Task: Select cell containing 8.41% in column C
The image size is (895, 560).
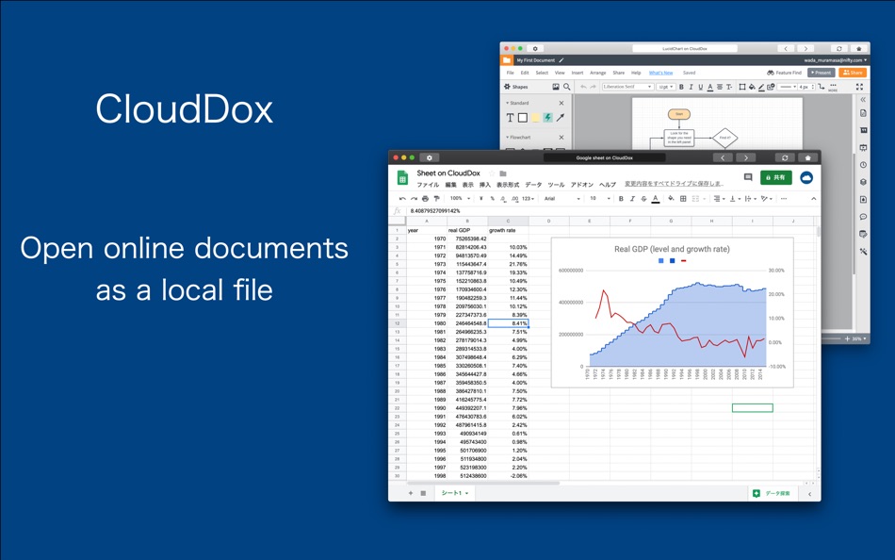Action: (508, 323)
